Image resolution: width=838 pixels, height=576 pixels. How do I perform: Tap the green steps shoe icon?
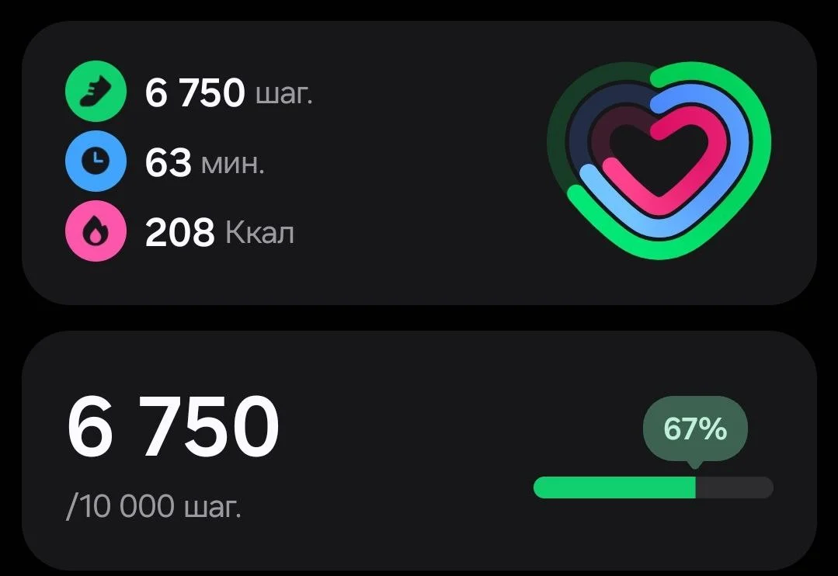[x=96, y=92]
